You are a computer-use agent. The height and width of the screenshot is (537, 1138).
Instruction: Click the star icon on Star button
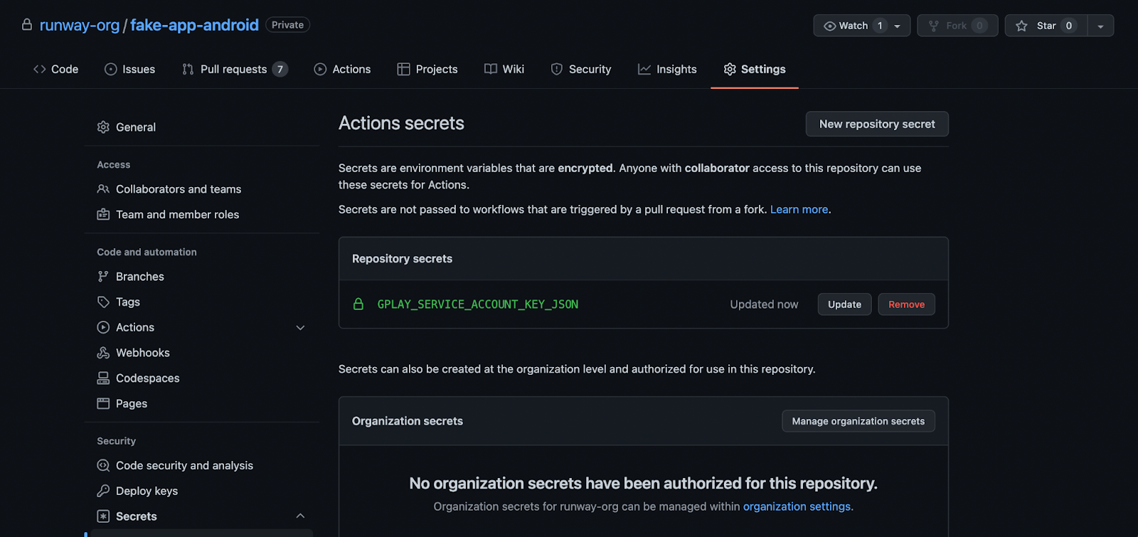[x=1022, y=26]
